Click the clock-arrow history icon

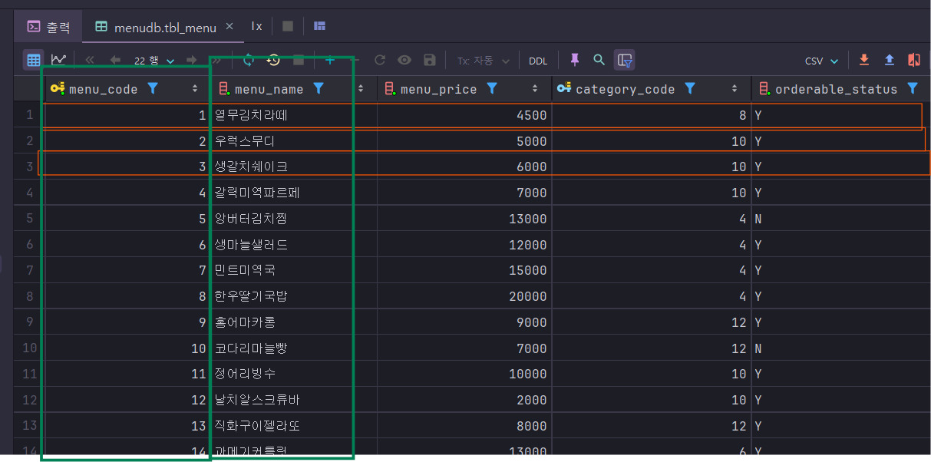coord(273,60)
